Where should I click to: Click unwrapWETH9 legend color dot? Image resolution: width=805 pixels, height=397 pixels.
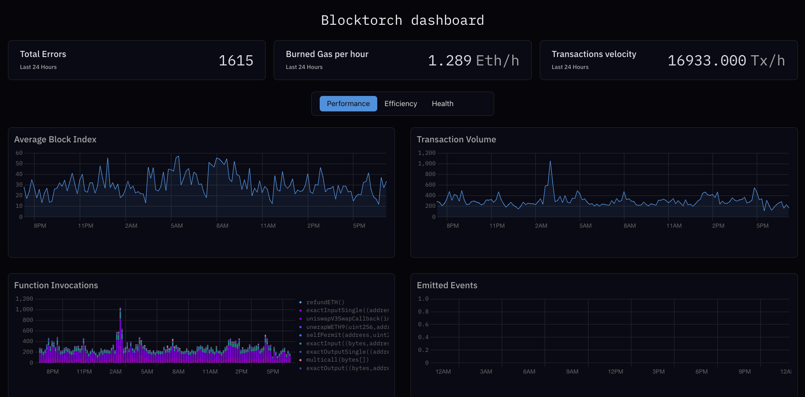tap(301, 327)
